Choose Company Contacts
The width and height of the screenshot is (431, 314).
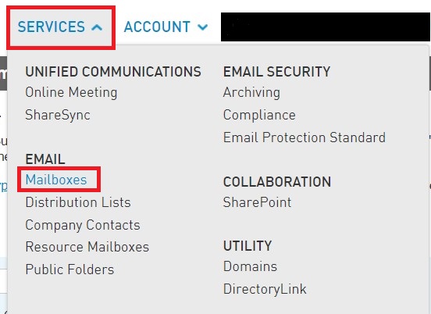83,225
